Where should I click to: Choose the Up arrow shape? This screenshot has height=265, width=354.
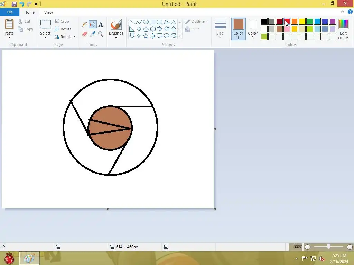click(x=174, y=29)
